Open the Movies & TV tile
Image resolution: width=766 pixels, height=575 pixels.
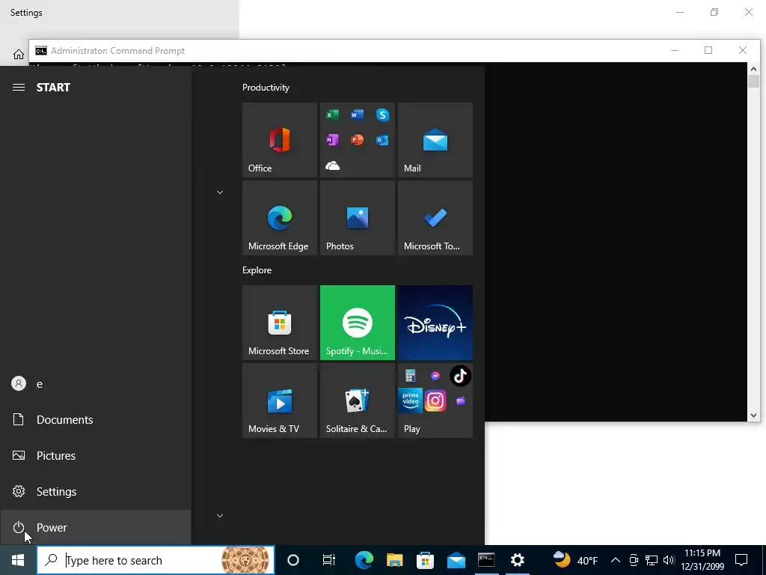tap(280, 401)
